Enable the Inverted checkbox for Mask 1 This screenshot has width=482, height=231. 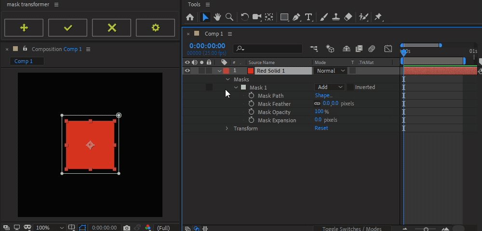350,87
